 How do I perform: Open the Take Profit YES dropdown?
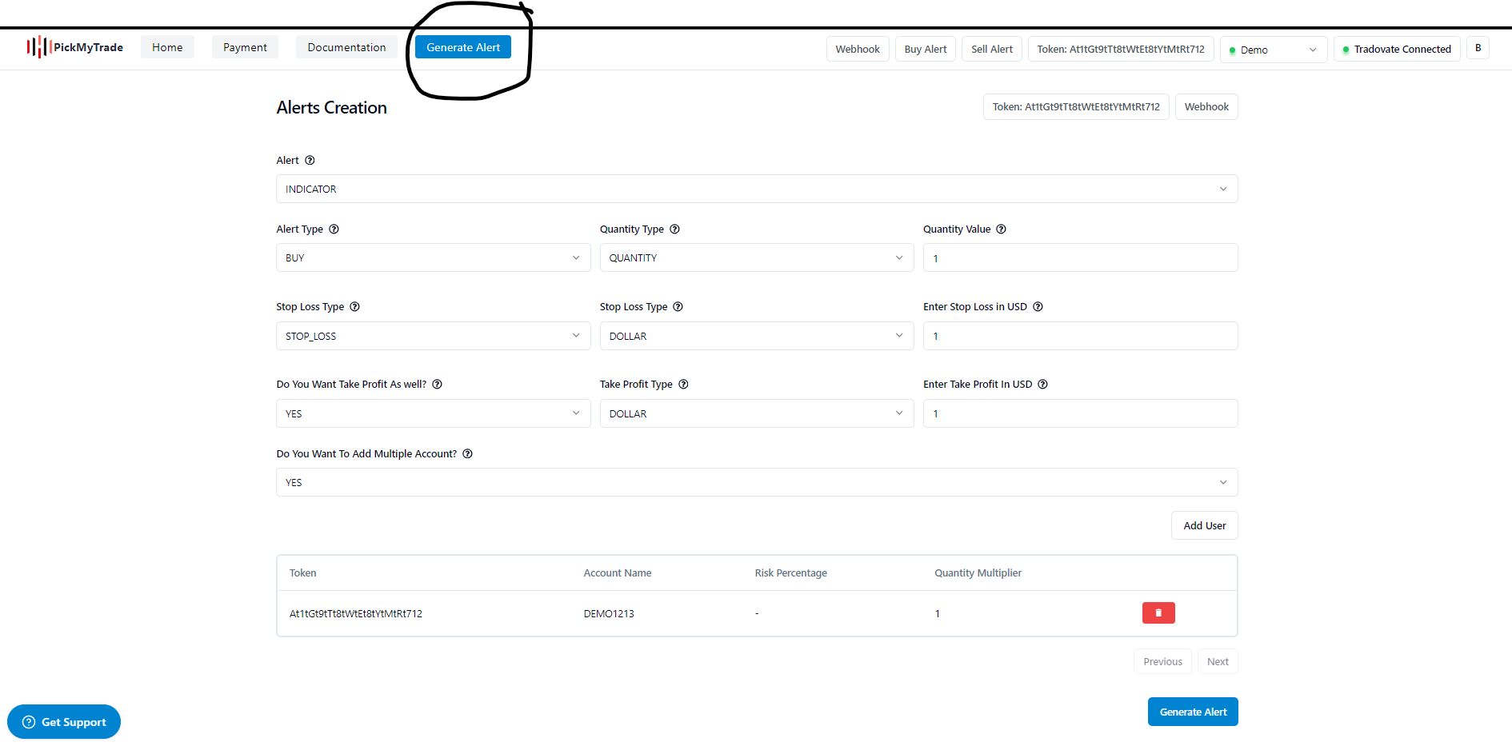[x=434, y=413]
